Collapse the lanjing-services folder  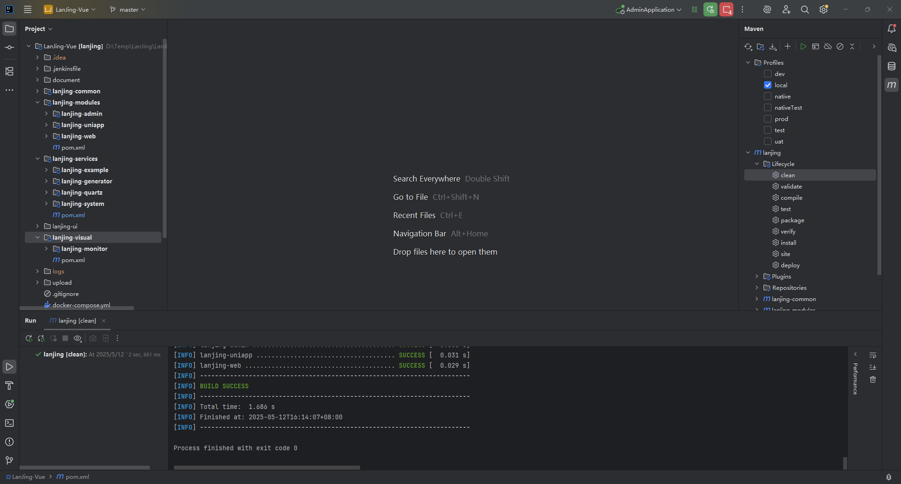pos(38,159)
